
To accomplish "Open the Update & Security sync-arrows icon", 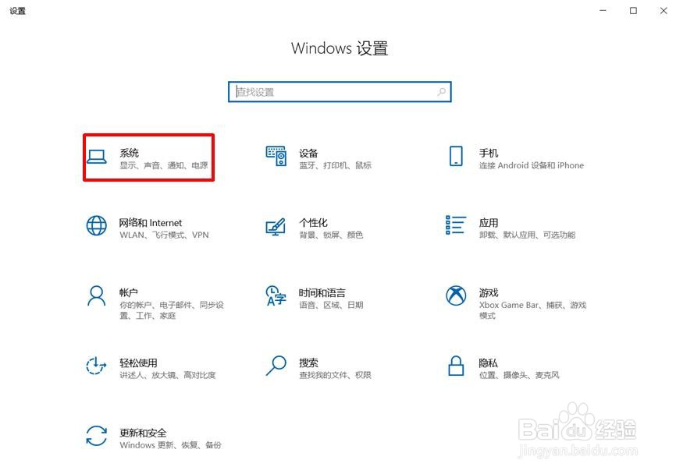I will coord(97,436).
